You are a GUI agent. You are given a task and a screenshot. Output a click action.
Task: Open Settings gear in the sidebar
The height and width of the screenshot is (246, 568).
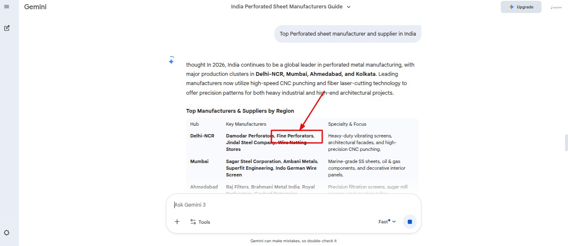(x=7, y=233)
